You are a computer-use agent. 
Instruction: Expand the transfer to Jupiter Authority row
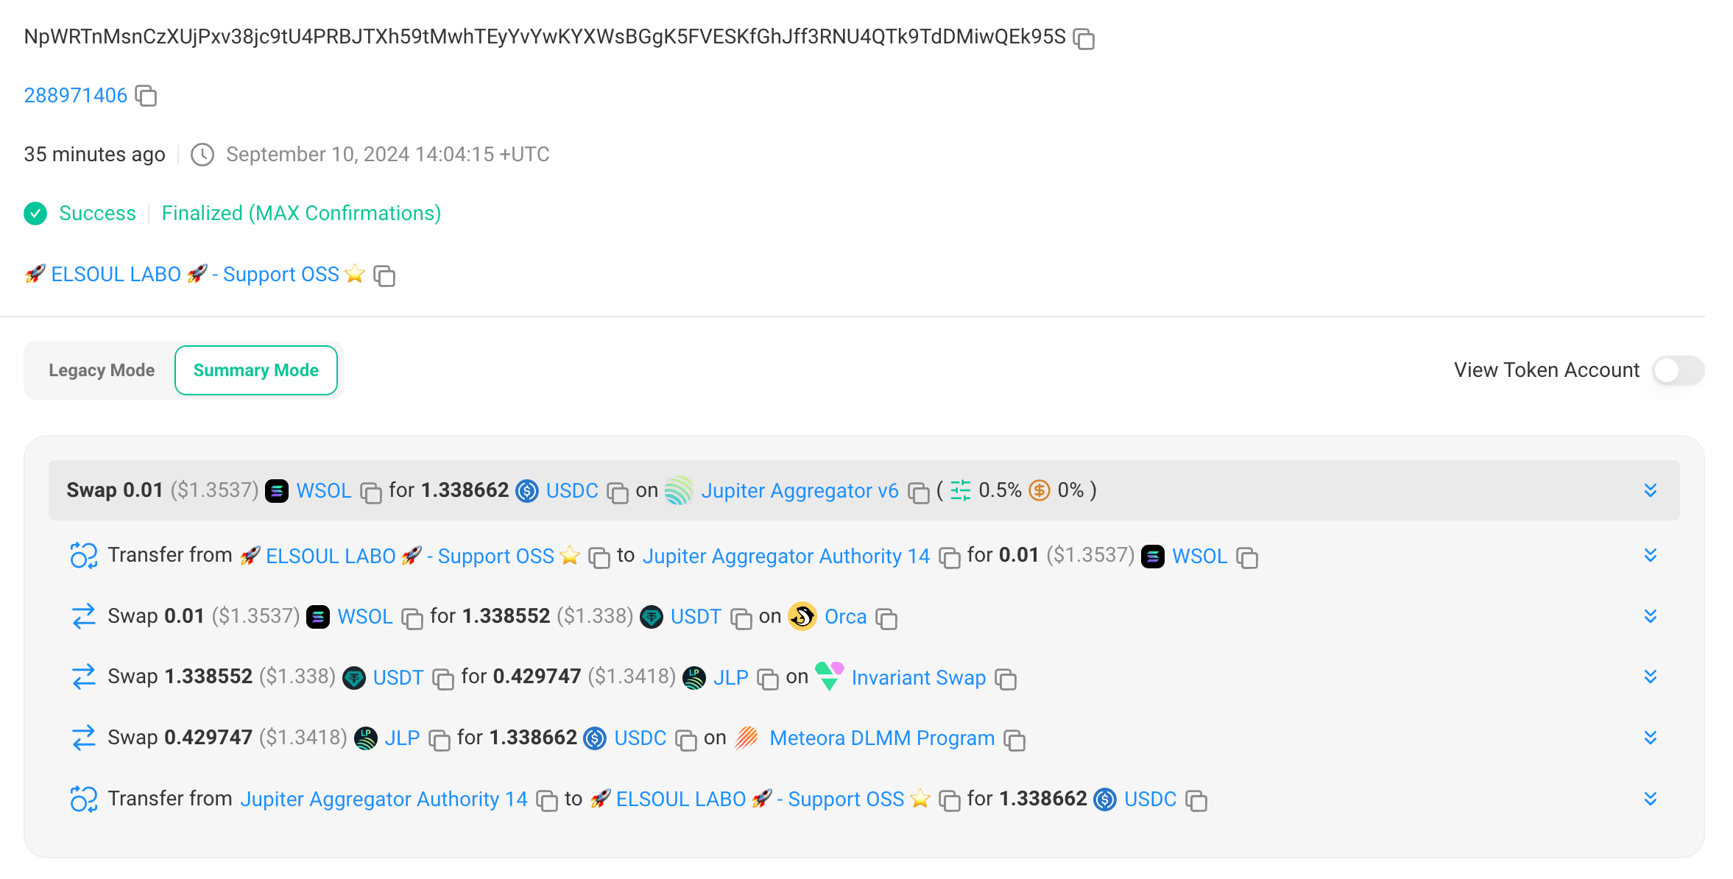pyautogui.click(x=1651, y=555)
